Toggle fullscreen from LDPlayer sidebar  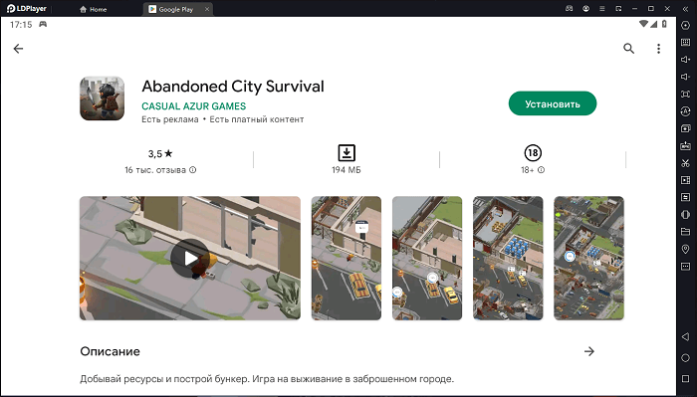tap(685, 95)
